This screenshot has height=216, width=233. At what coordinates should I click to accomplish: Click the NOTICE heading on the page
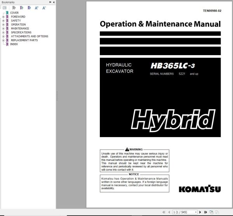pyautogui.click(x=134, y=174)
